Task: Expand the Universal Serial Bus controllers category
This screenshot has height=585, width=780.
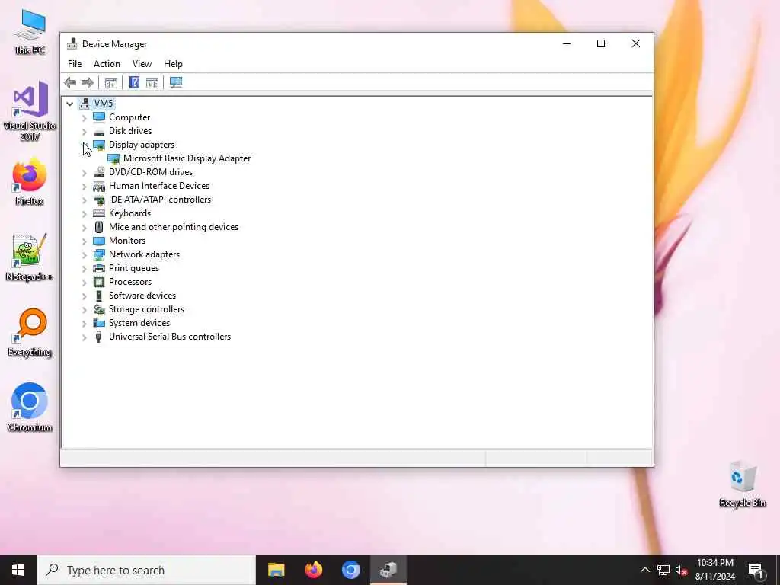Action: pos(84,337)
